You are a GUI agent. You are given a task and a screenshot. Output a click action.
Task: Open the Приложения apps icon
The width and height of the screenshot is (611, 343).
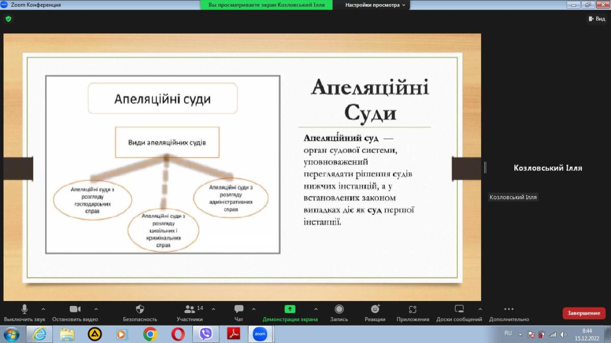pos(412,309)
